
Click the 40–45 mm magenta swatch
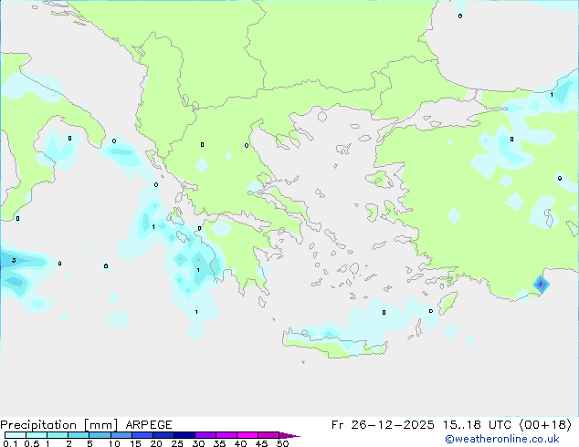(247, 435)
